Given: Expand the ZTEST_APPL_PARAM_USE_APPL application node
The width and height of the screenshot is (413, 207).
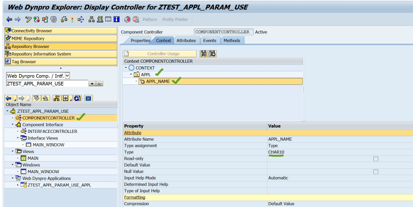Looking at the screenshot, I should click(x=18, y=185).
